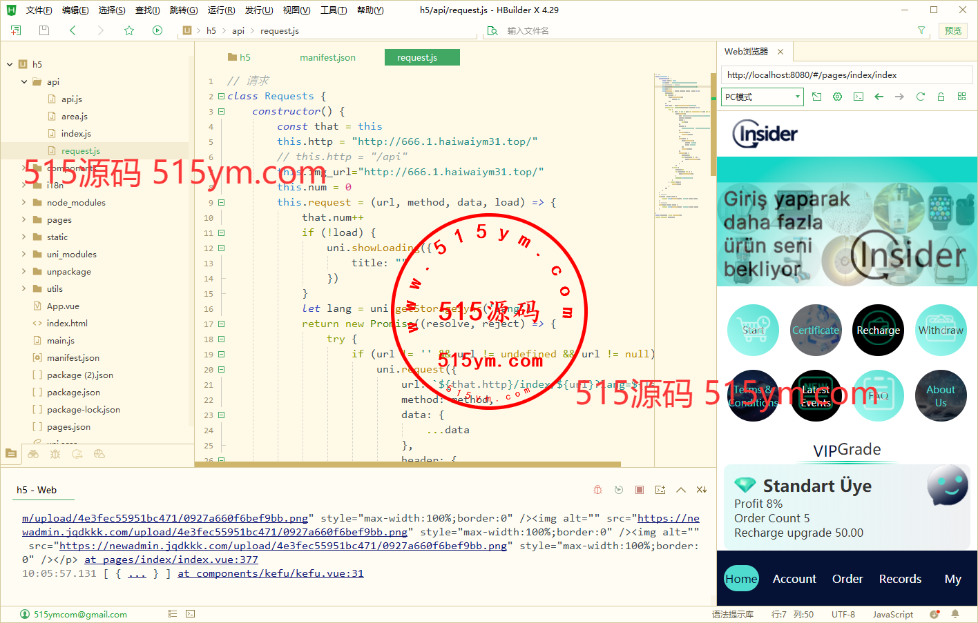Collapse the api folder in project tree
This screenshot has height=623, width=978.
click(x=24, y=82)
